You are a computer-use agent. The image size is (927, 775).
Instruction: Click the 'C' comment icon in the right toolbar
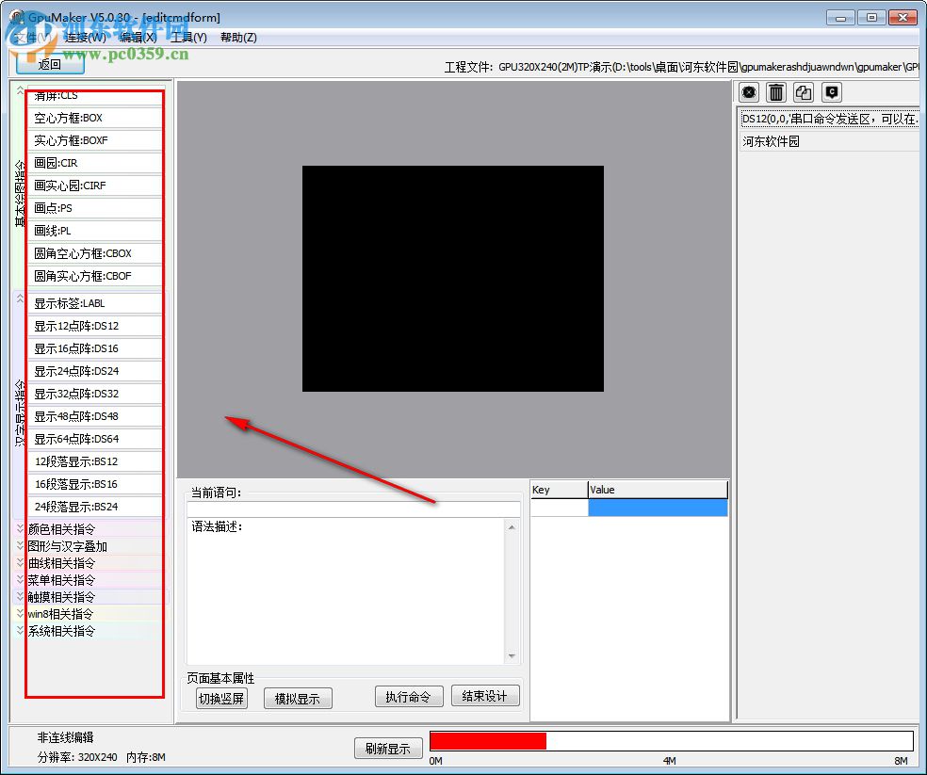(830, 91)
